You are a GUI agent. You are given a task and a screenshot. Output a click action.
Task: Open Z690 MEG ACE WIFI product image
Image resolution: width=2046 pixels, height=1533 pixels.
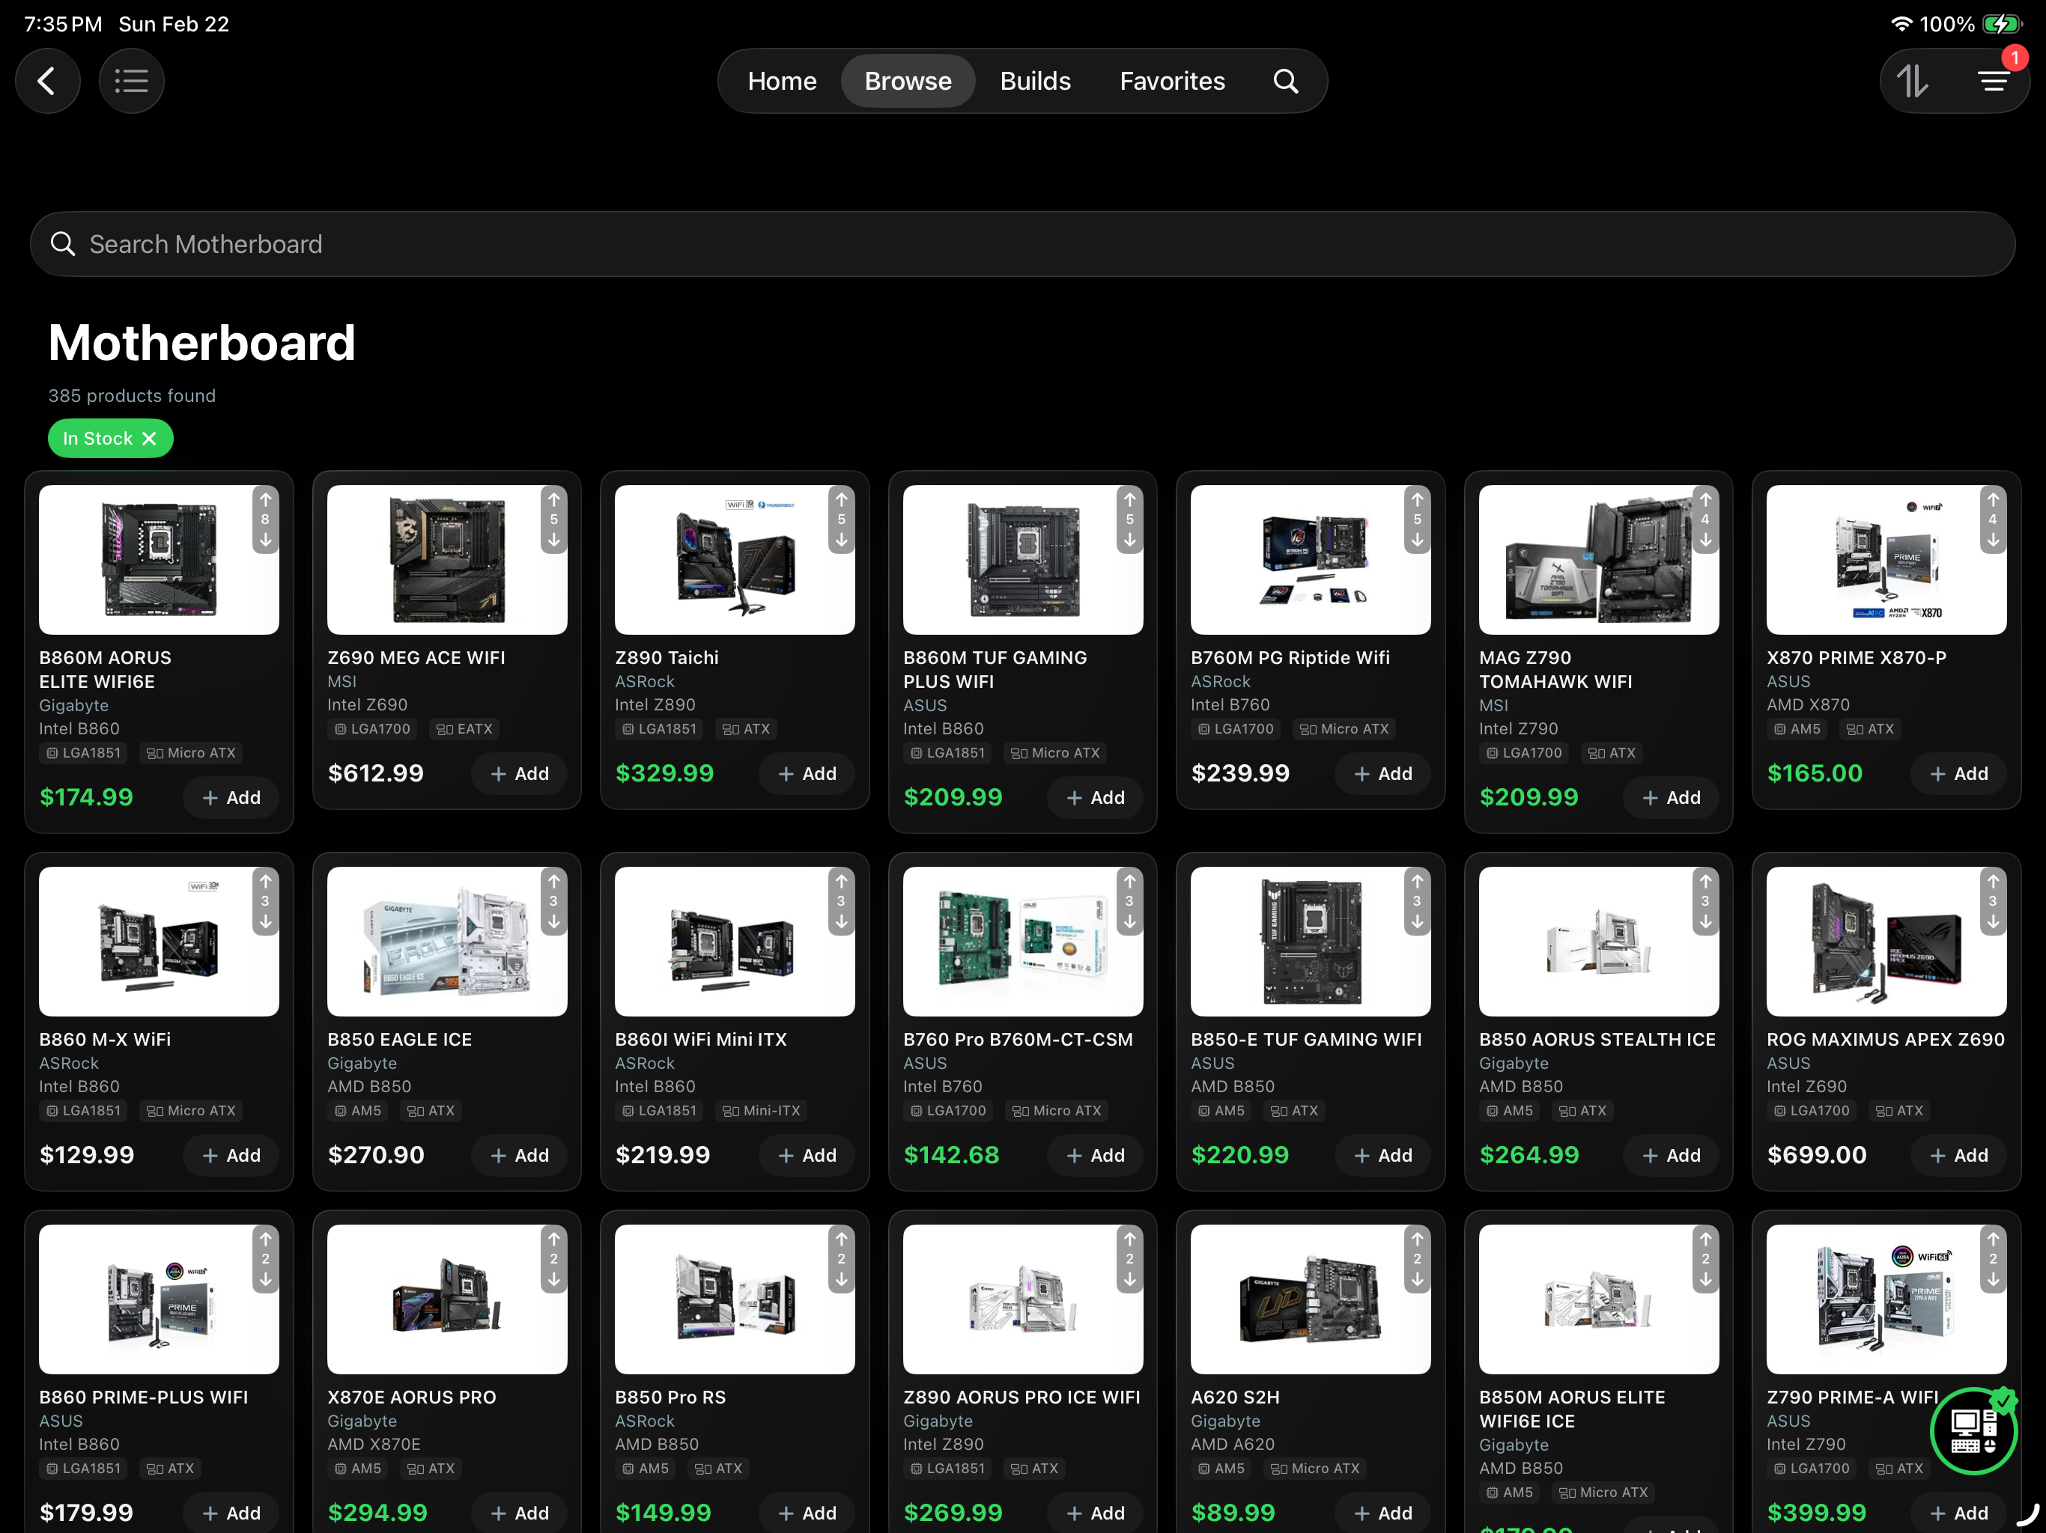pyautogui.click(x=447, y=561)
